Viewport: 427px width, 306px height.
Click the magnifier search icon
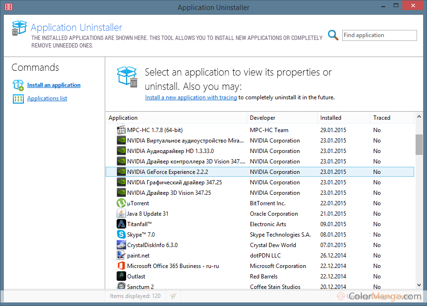(333, 35)
